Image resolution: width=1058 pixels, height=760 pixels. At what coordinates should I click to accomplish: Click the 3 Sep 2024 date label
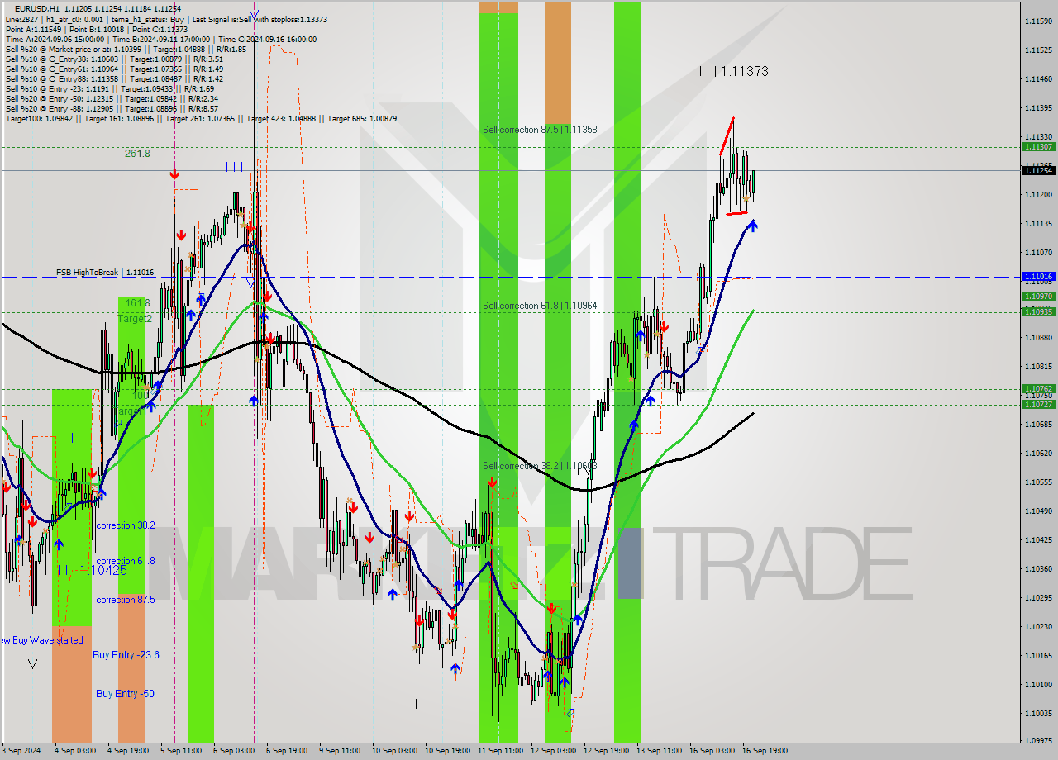[21, 751]
